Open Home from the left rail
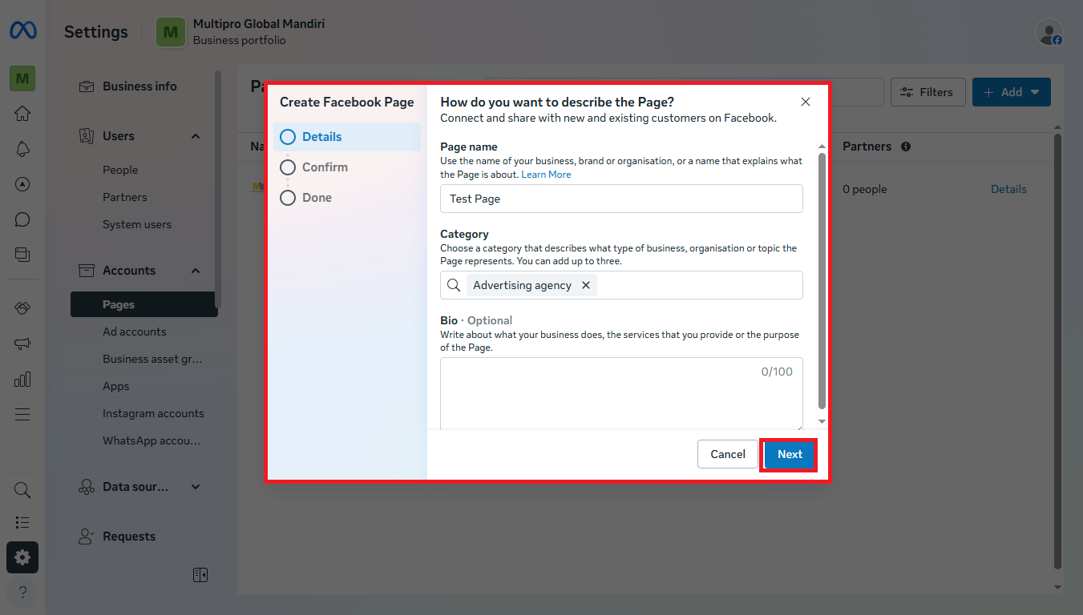 pos(22,113)
